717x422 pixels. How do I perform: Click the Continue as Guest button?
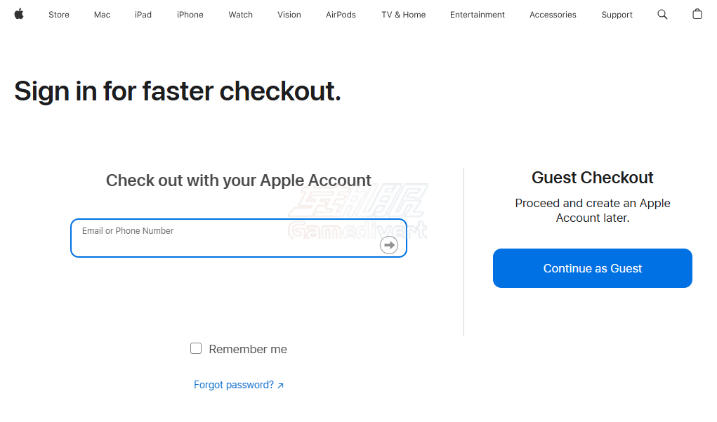tap(593, 268)
